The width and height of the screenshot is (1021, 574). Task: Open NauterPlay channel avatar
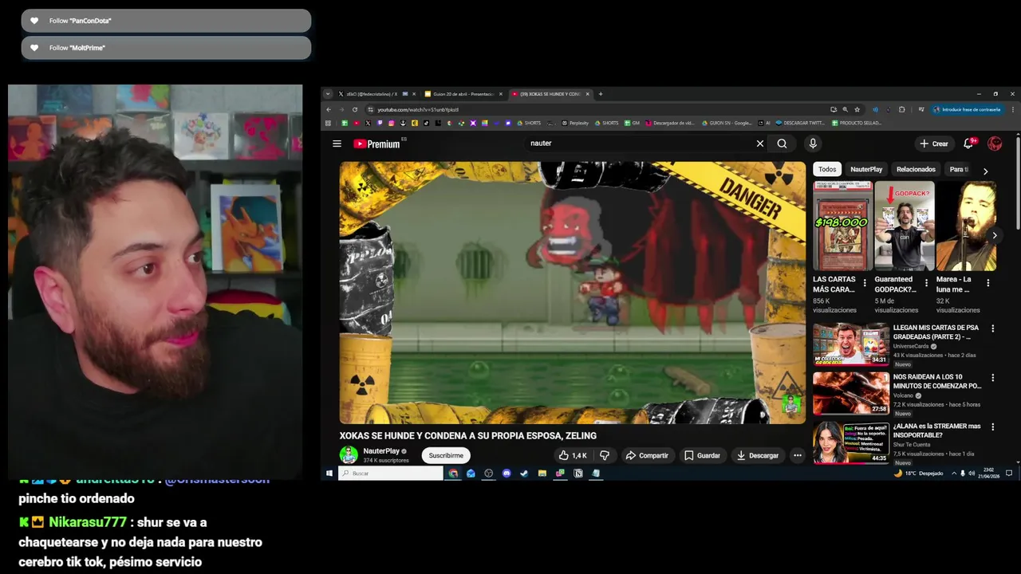pyautogui.click(x=349, y=455)
